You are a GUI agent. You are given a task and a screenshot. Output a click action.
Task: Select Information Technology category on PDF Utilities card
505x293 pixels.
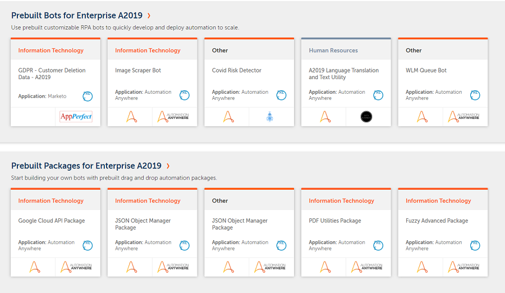(341, 200)
